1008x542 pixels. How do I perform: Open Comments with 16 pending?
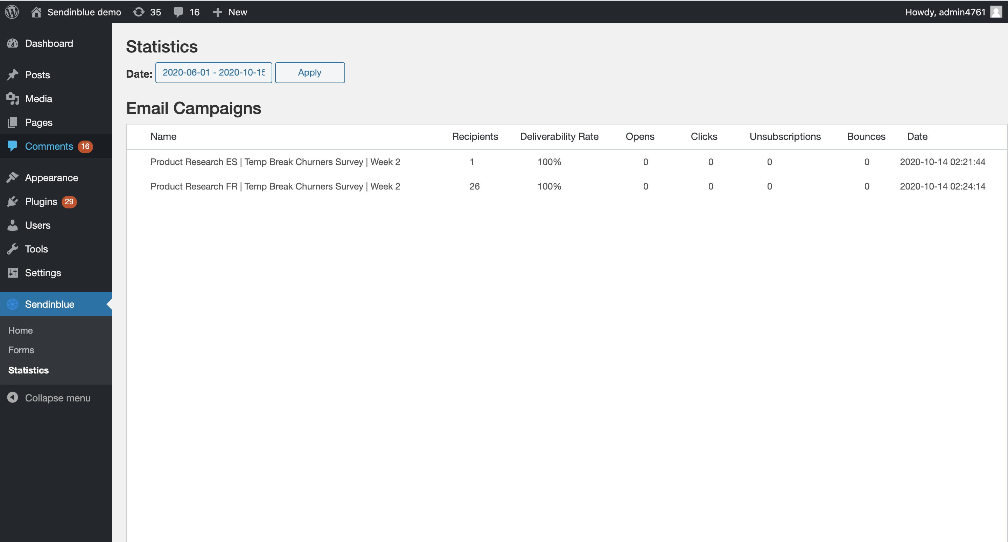49,146
